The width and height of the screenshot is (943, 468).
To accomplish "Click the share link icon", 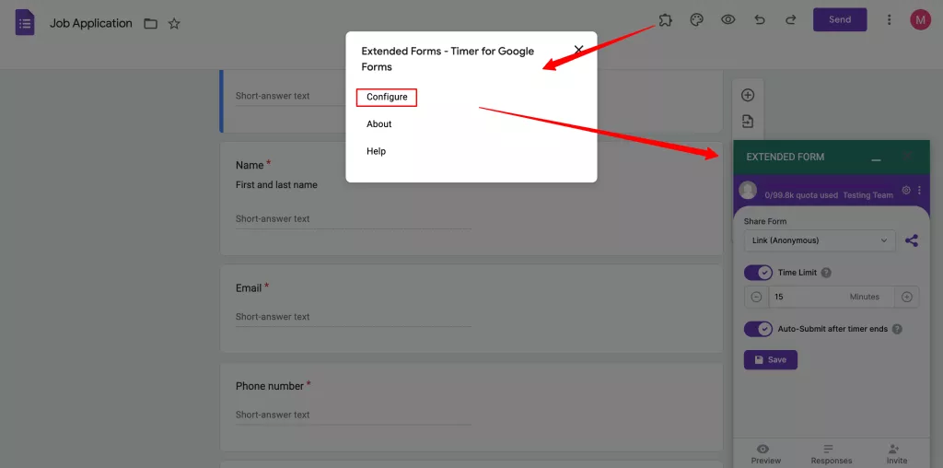I will 912,240.
